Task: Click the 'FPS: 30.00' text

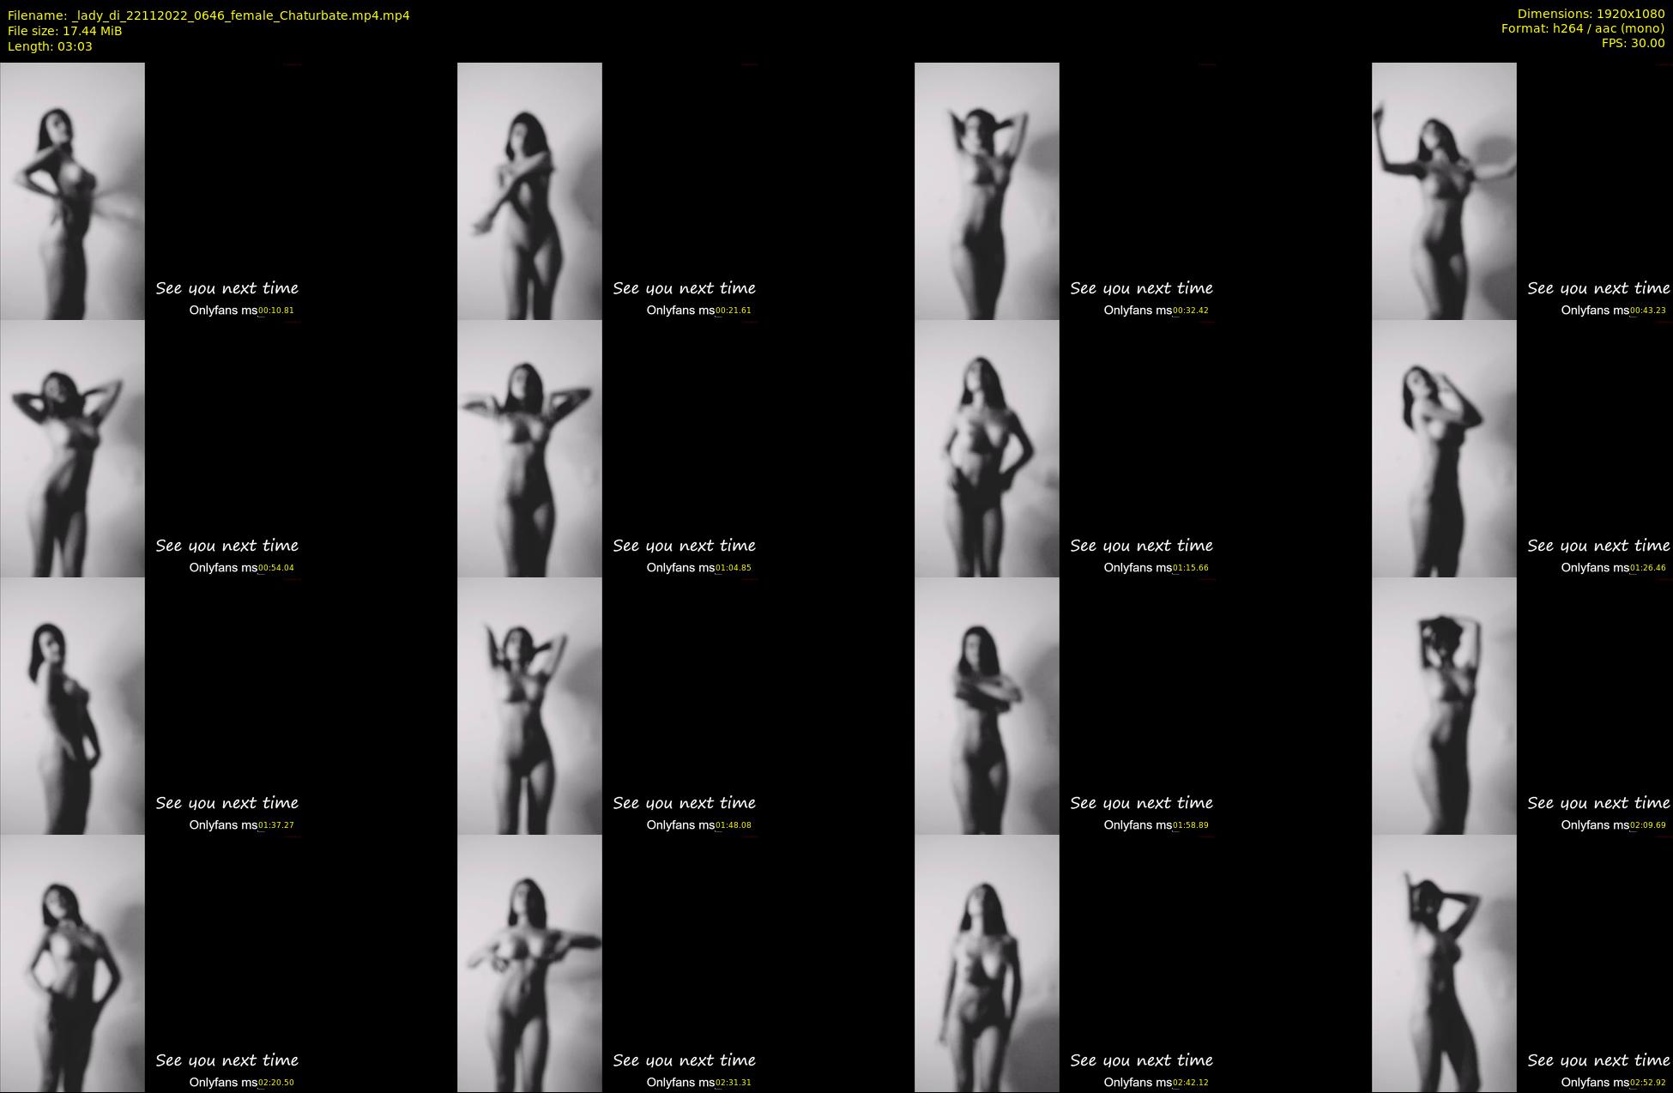Action: pos(1633,43)
